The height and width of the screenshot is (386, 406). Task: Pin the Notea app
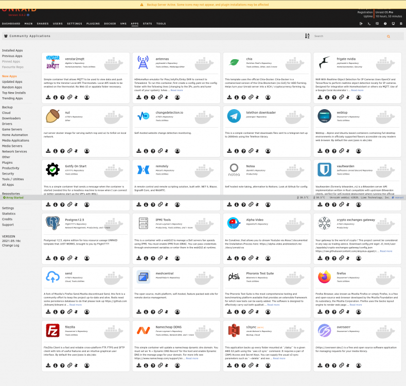click(257, 205)
